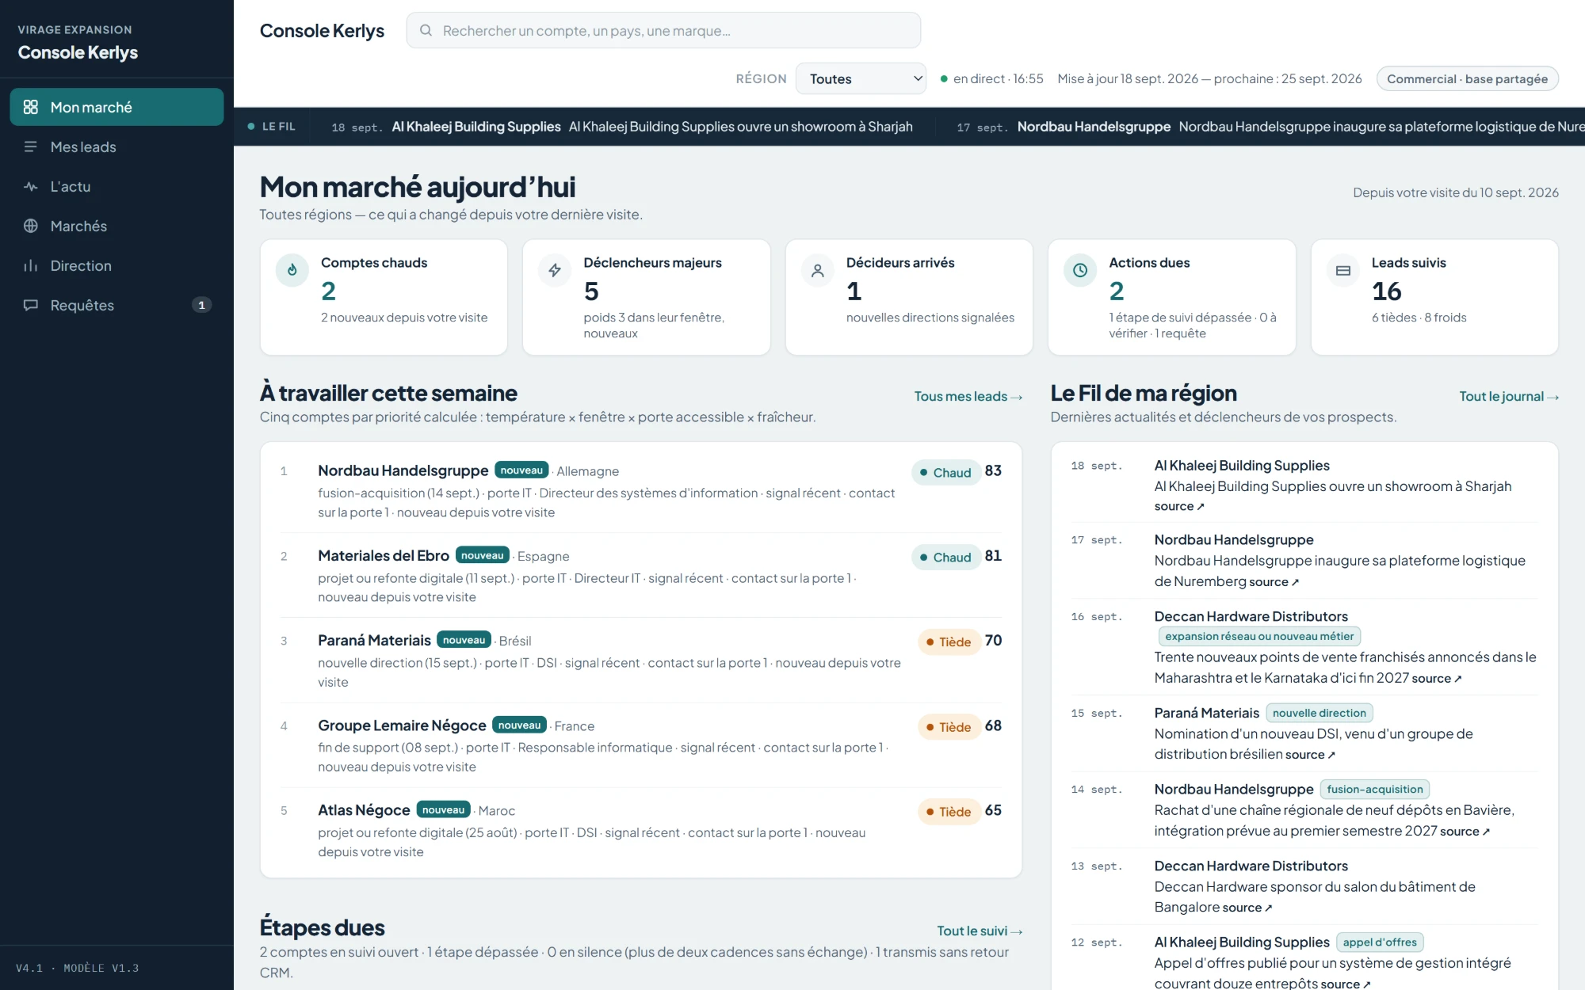Click the Direction bar chart icon
Viewport: 1585px width, 990px height.
[x=31, y=265]
